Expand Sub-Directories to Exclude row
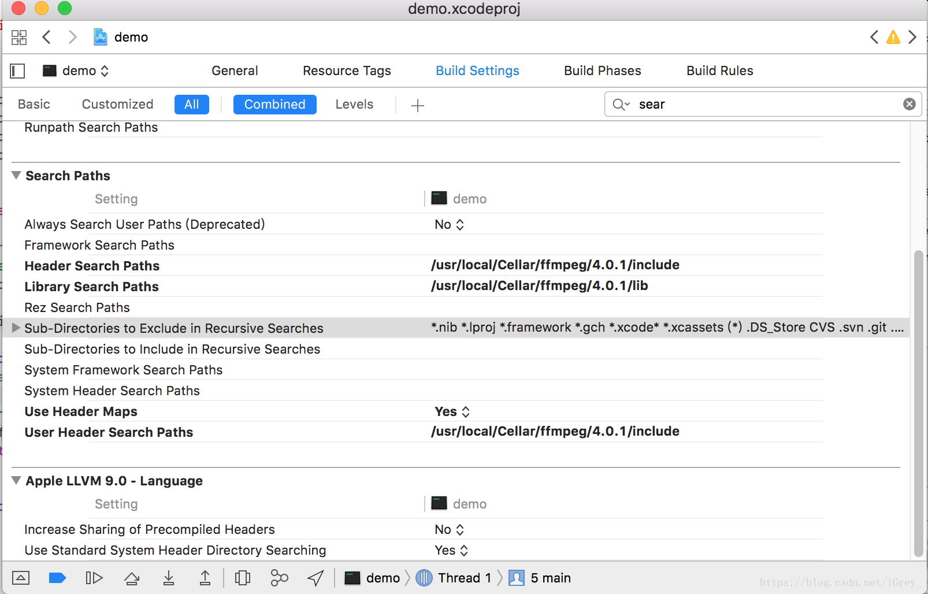The image size is (928, 594). 16,328
